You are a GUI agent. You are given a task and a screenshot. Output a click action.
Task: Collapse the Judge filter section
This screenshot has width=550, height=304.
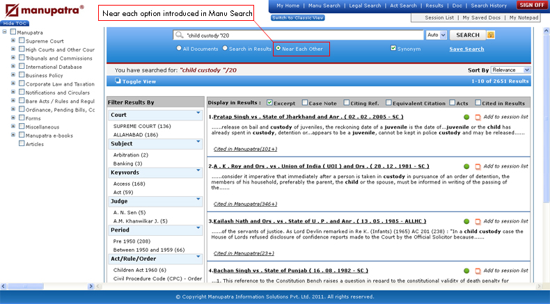tap(198, 199)
